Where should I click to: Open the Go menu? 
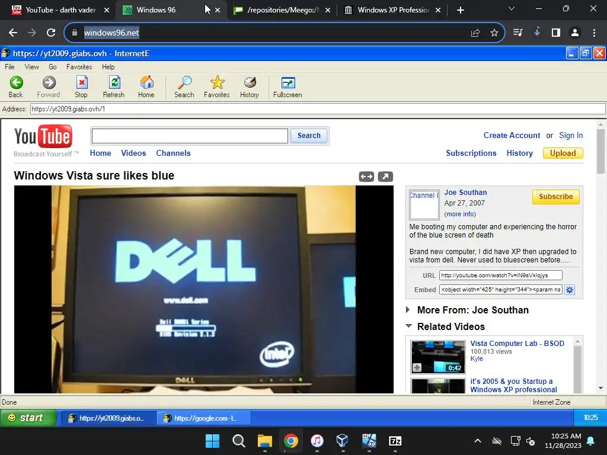(x=53, y=67)
